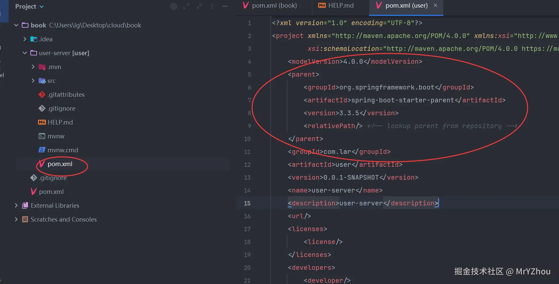The width and height of the screenshot is (559, 284).
Task: Click the .gitattributes git icon
Action: (x=42, y=94)
